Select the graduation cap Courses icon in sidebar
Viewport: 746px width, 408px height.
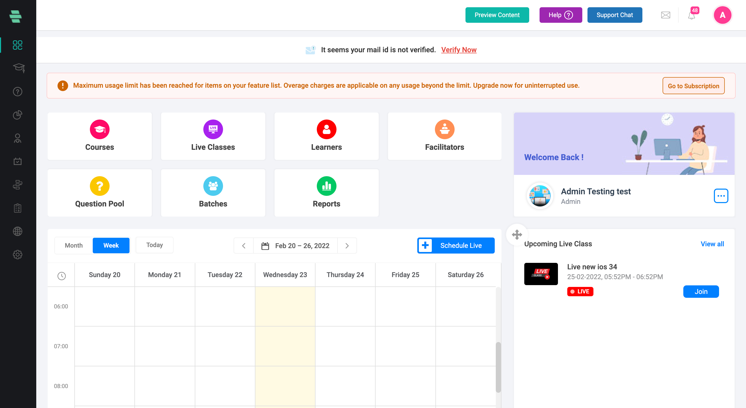tap(17, 68)
